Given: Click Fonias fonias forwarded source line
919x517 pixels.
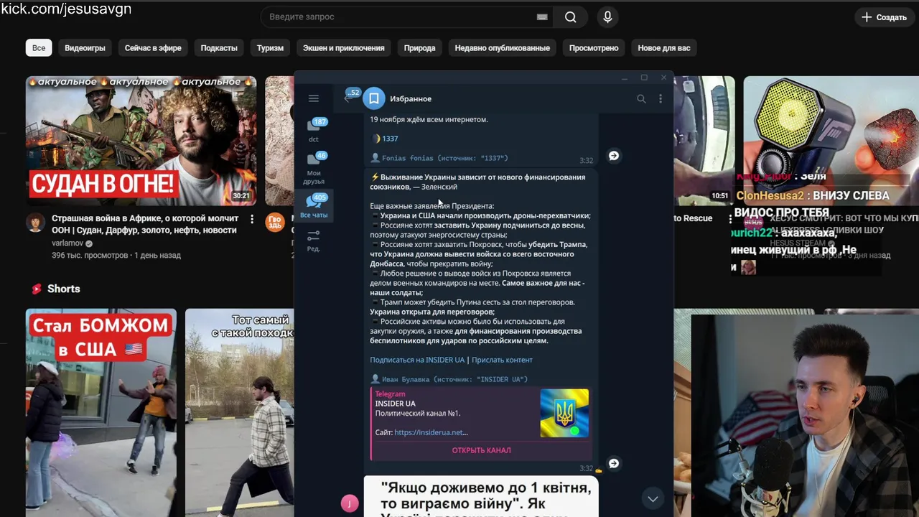Looking at the screenshot, I should (x=439, y=158).
